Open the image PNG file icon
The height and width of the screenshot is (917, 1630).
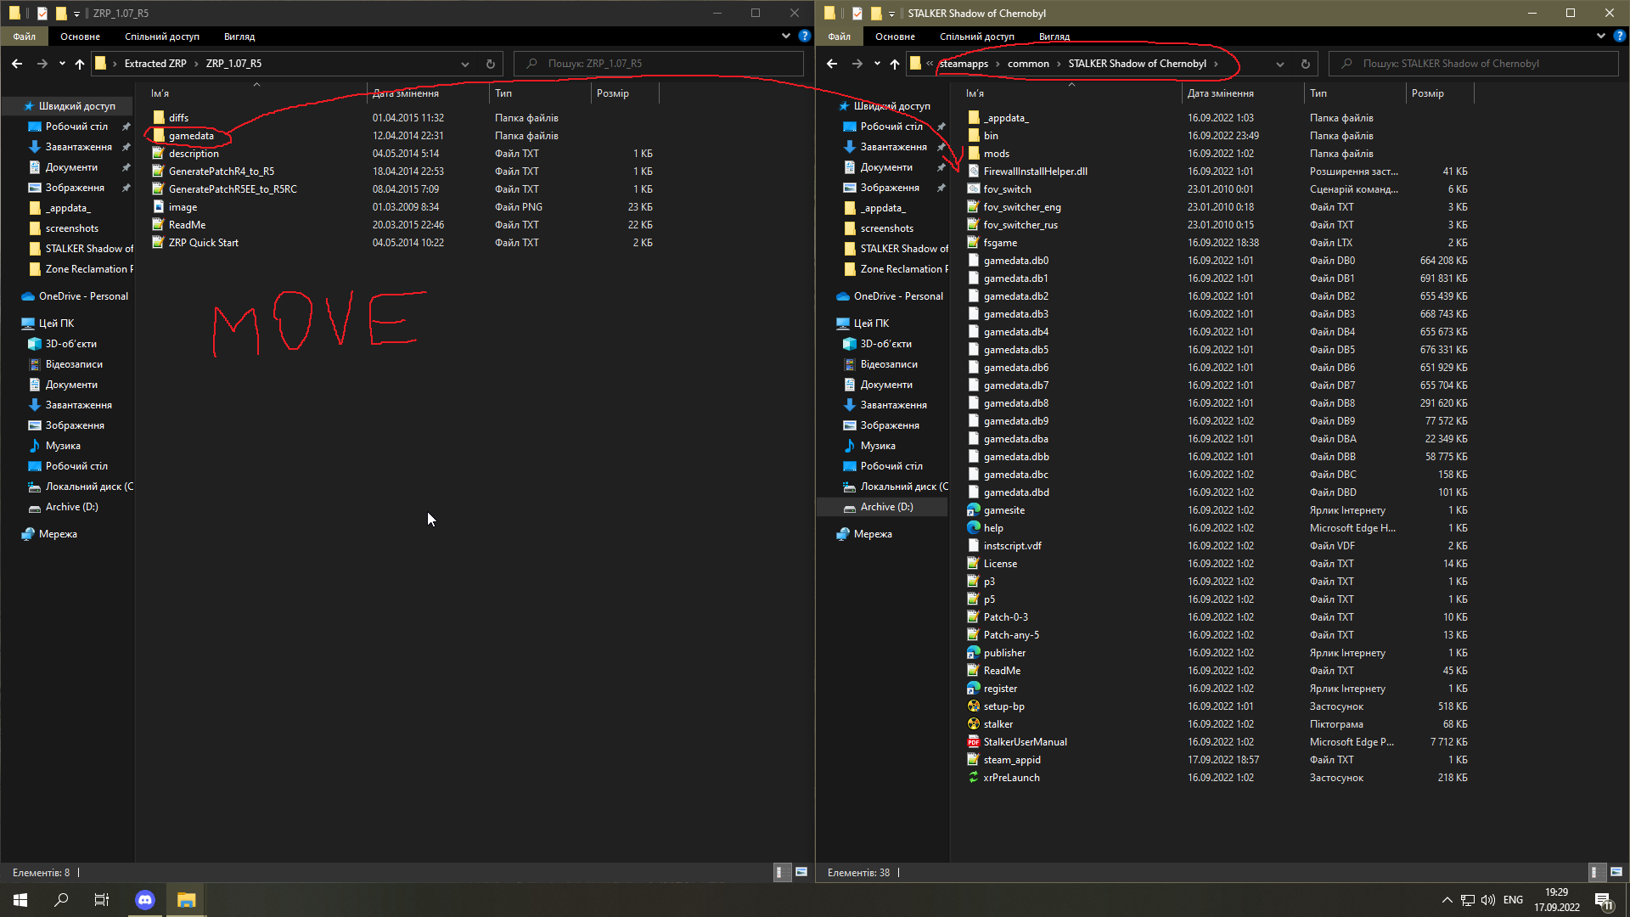[x=159, y=207]
